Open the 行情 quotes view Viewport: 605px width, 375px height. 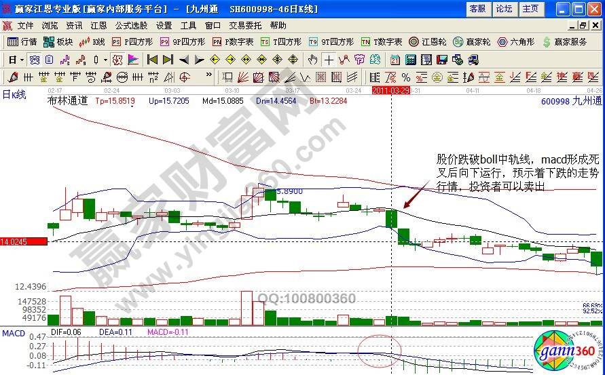click(22, 42)
